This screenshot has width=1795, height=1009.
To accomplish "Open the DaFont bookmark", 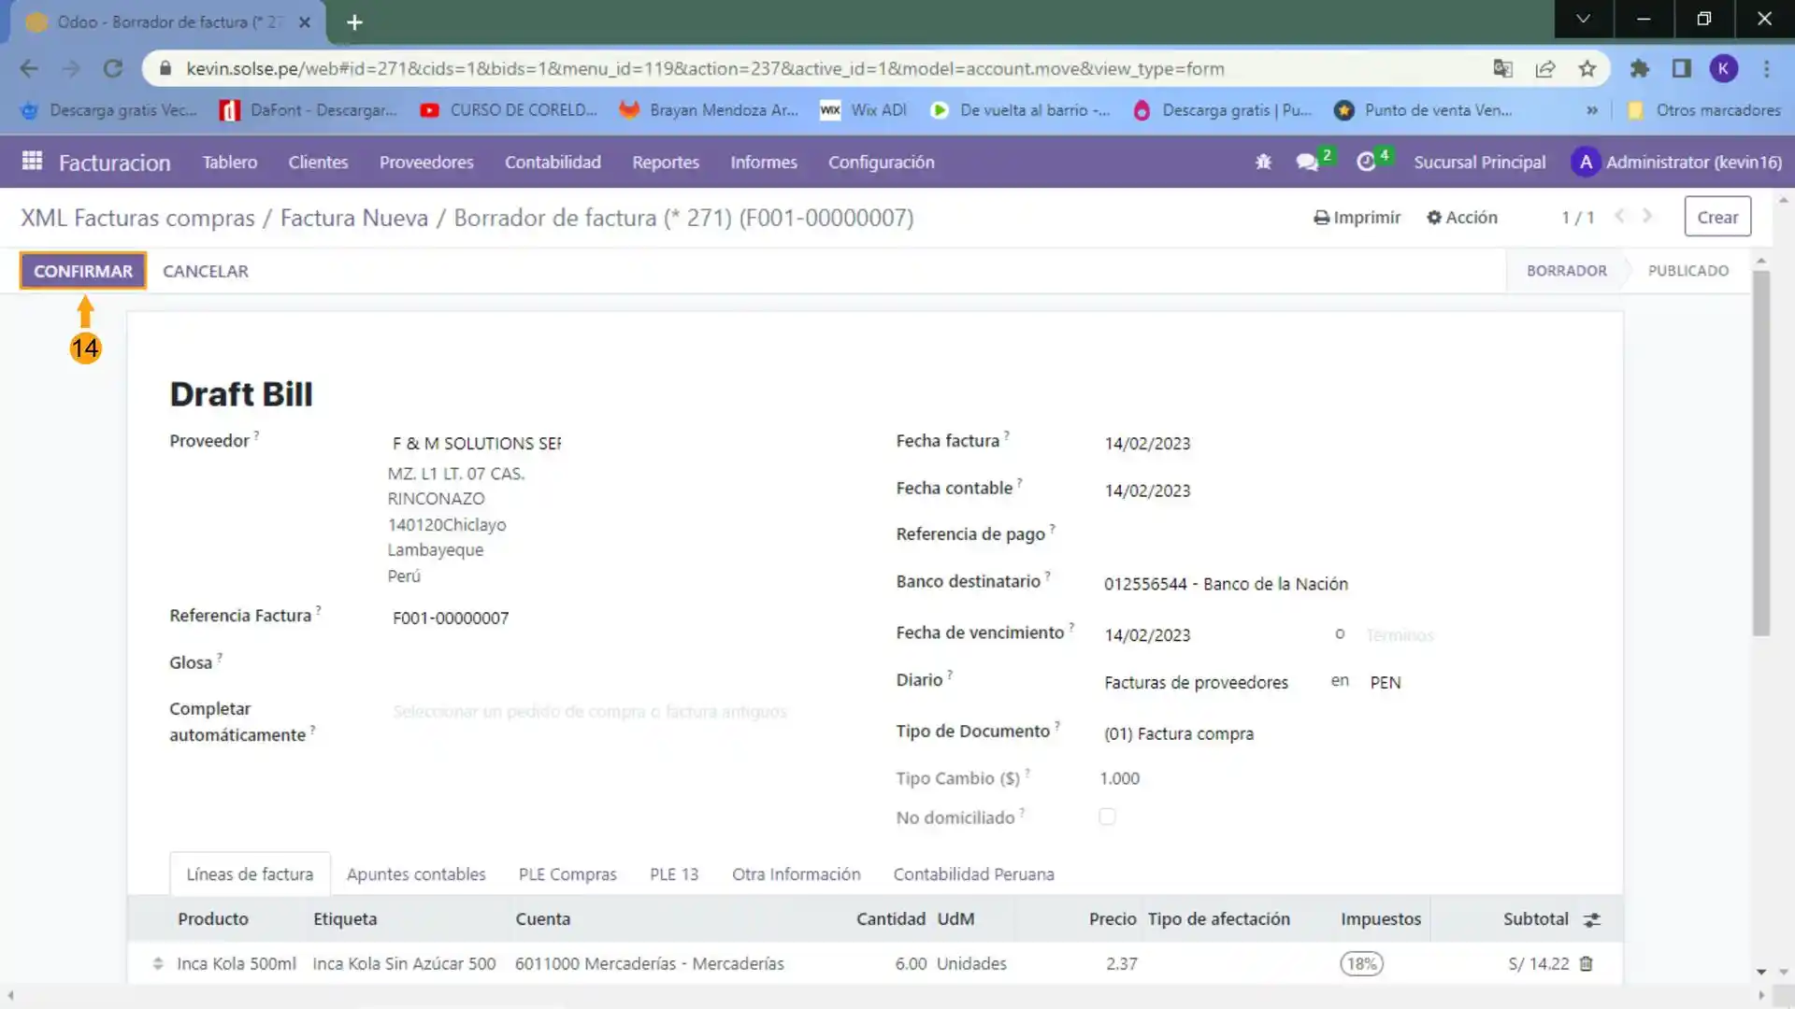I will tap(309, 110).
